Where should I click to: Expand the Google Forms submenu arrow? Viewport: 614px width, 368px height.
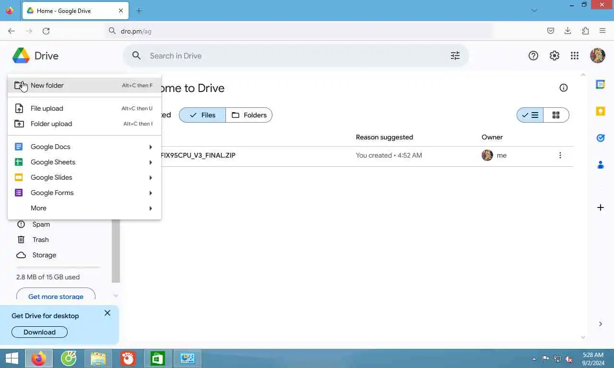[151, 193]
